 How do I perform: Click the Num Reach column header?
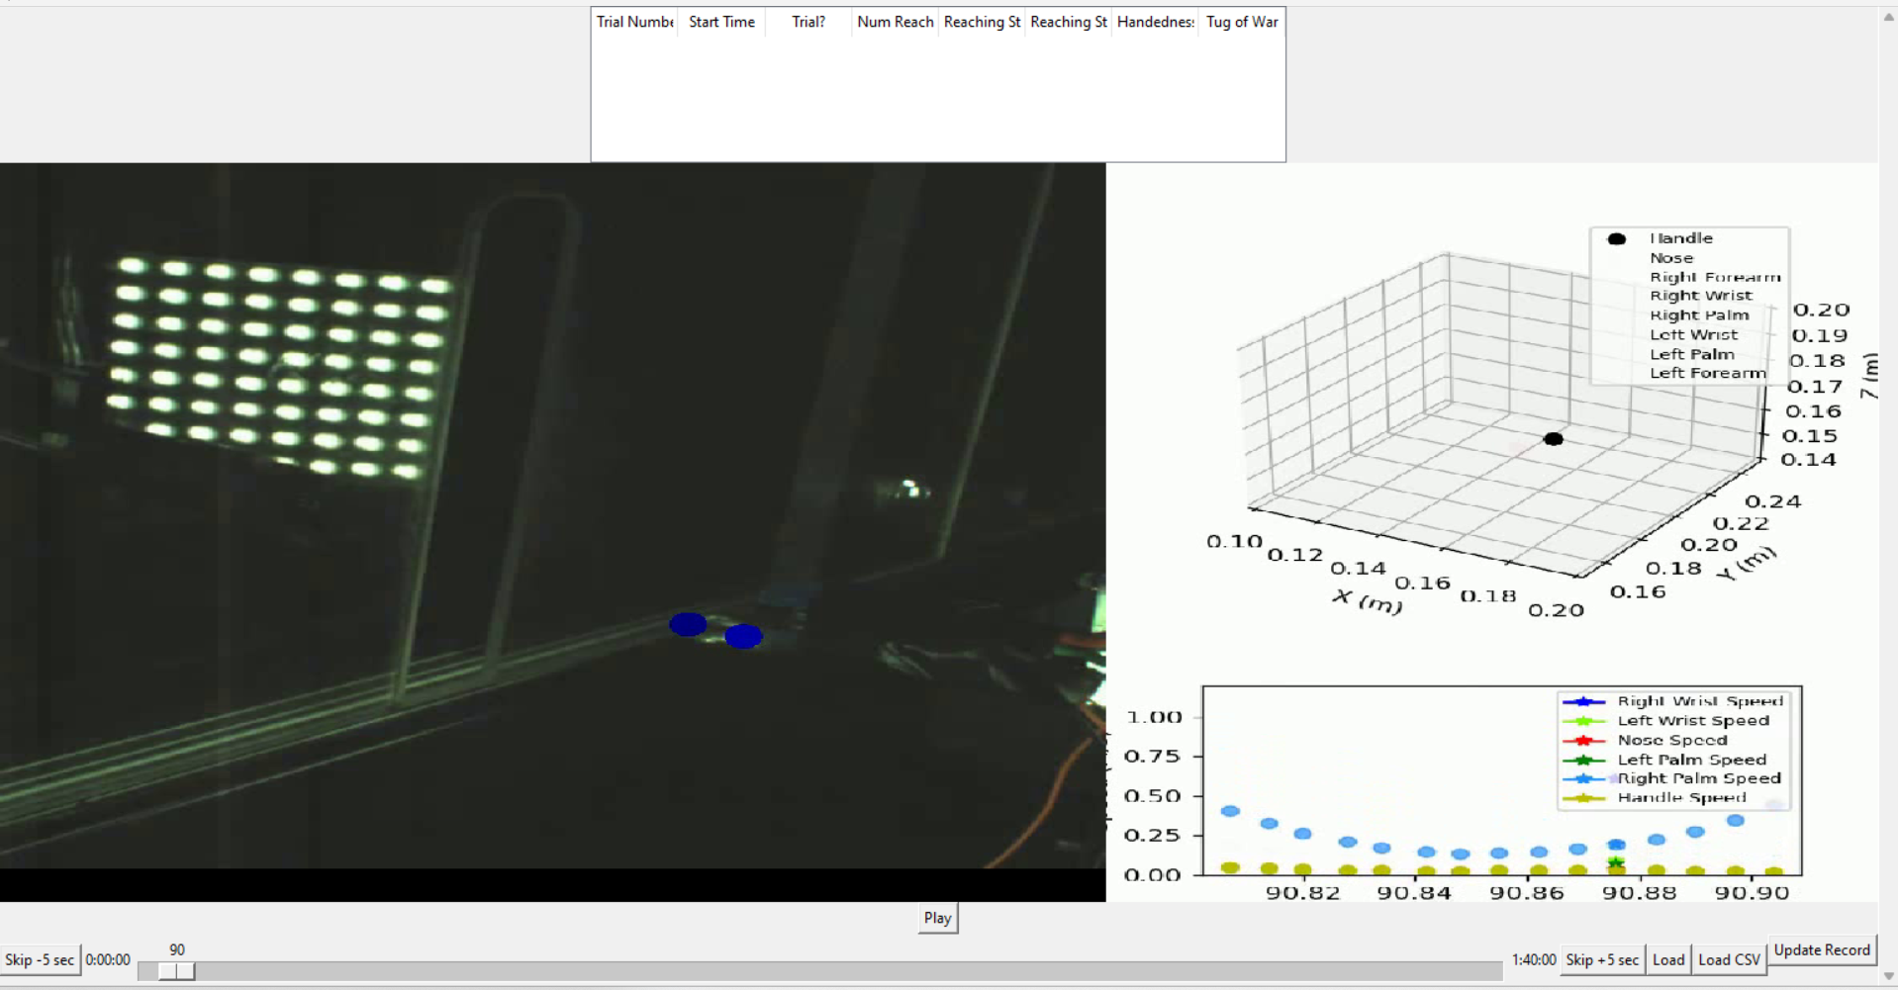click(x=895, y=22)
